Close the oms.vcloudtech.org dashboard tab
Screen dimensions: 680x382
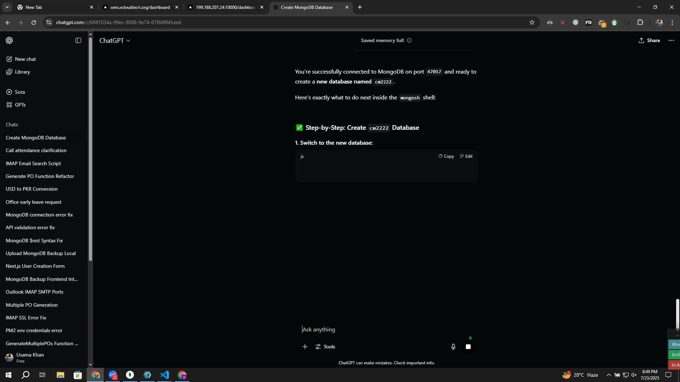coord(177,7)
